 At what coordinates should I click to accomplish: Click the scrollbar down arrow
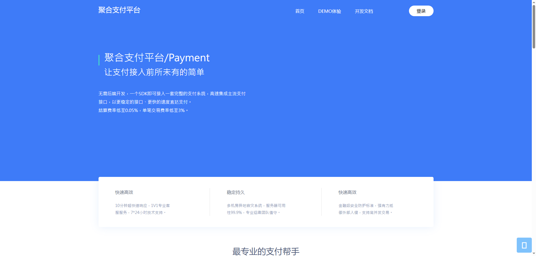click(533, 253)
